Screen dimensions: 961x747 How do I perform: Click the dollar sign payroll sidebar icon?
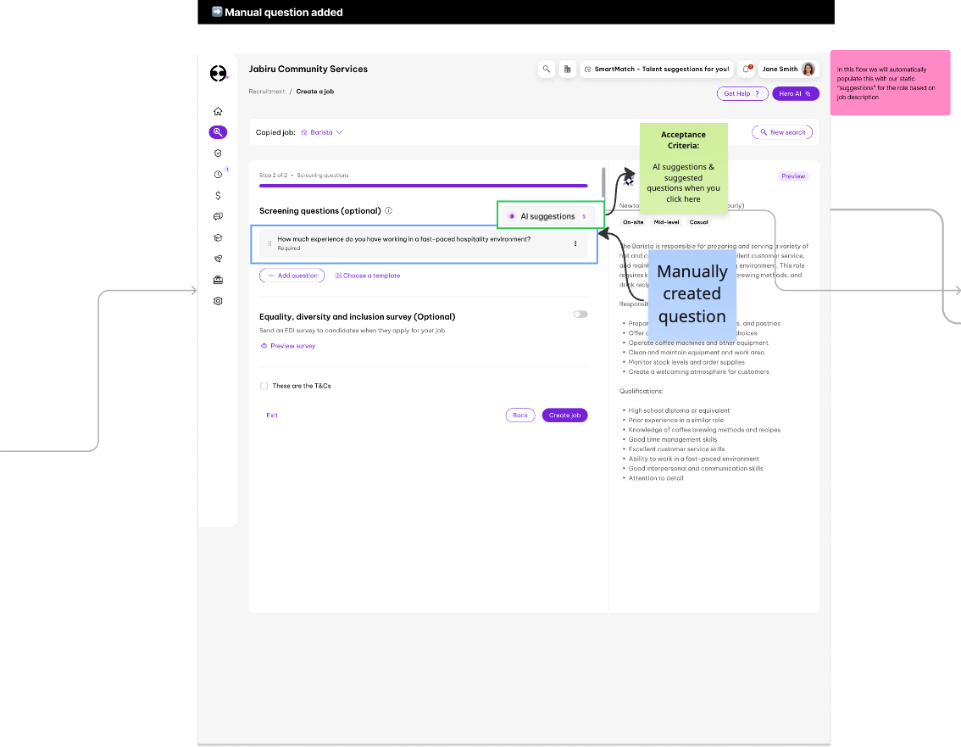tap(218, 195)
